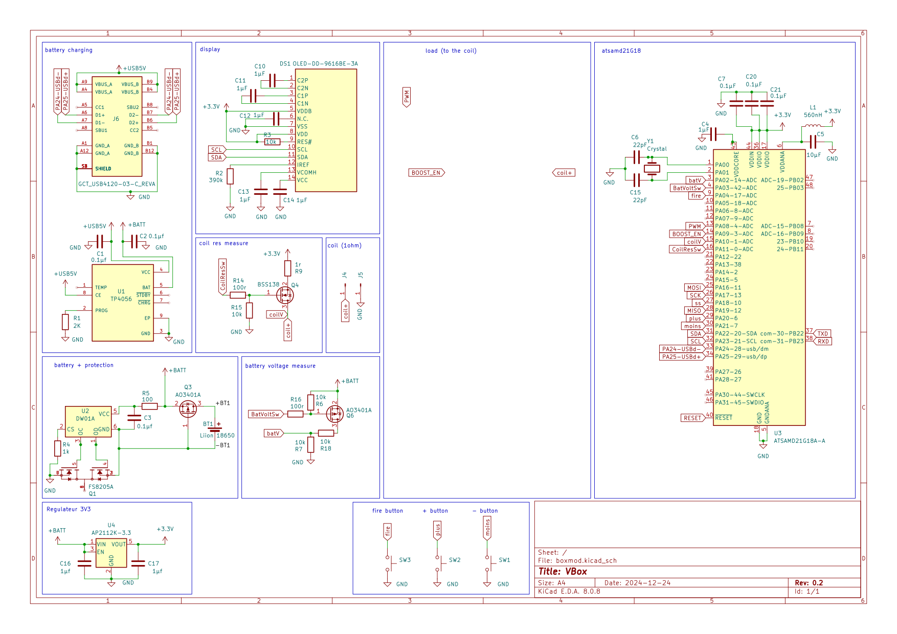Select the C5 10µF capacitor symbol
Image resolution: width=897 pixels, height=634 pixels.
[813, 142]
